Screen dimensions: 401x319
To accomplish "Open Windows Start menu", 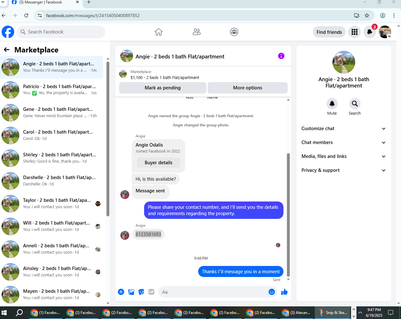I will [4, 313].
